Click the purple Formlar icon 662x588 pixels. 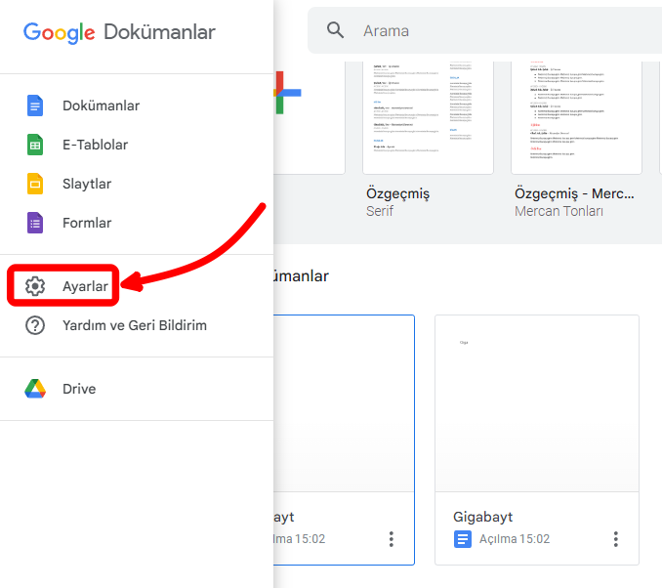pyautogui.click(x=35, y=223)
